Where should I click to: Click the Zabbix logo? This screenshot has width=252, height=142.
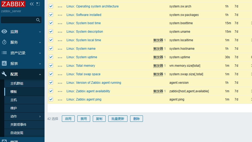[x=13, y=4]
